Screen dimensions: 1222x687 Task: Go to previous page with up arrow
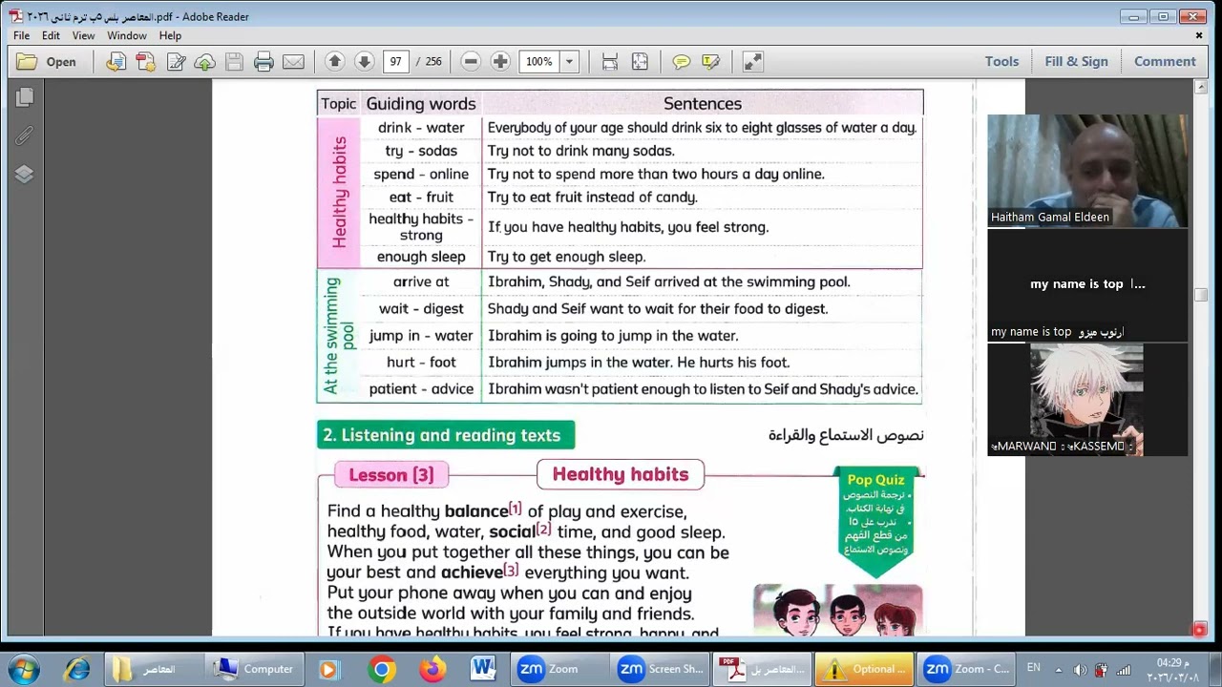pos(334,61)
